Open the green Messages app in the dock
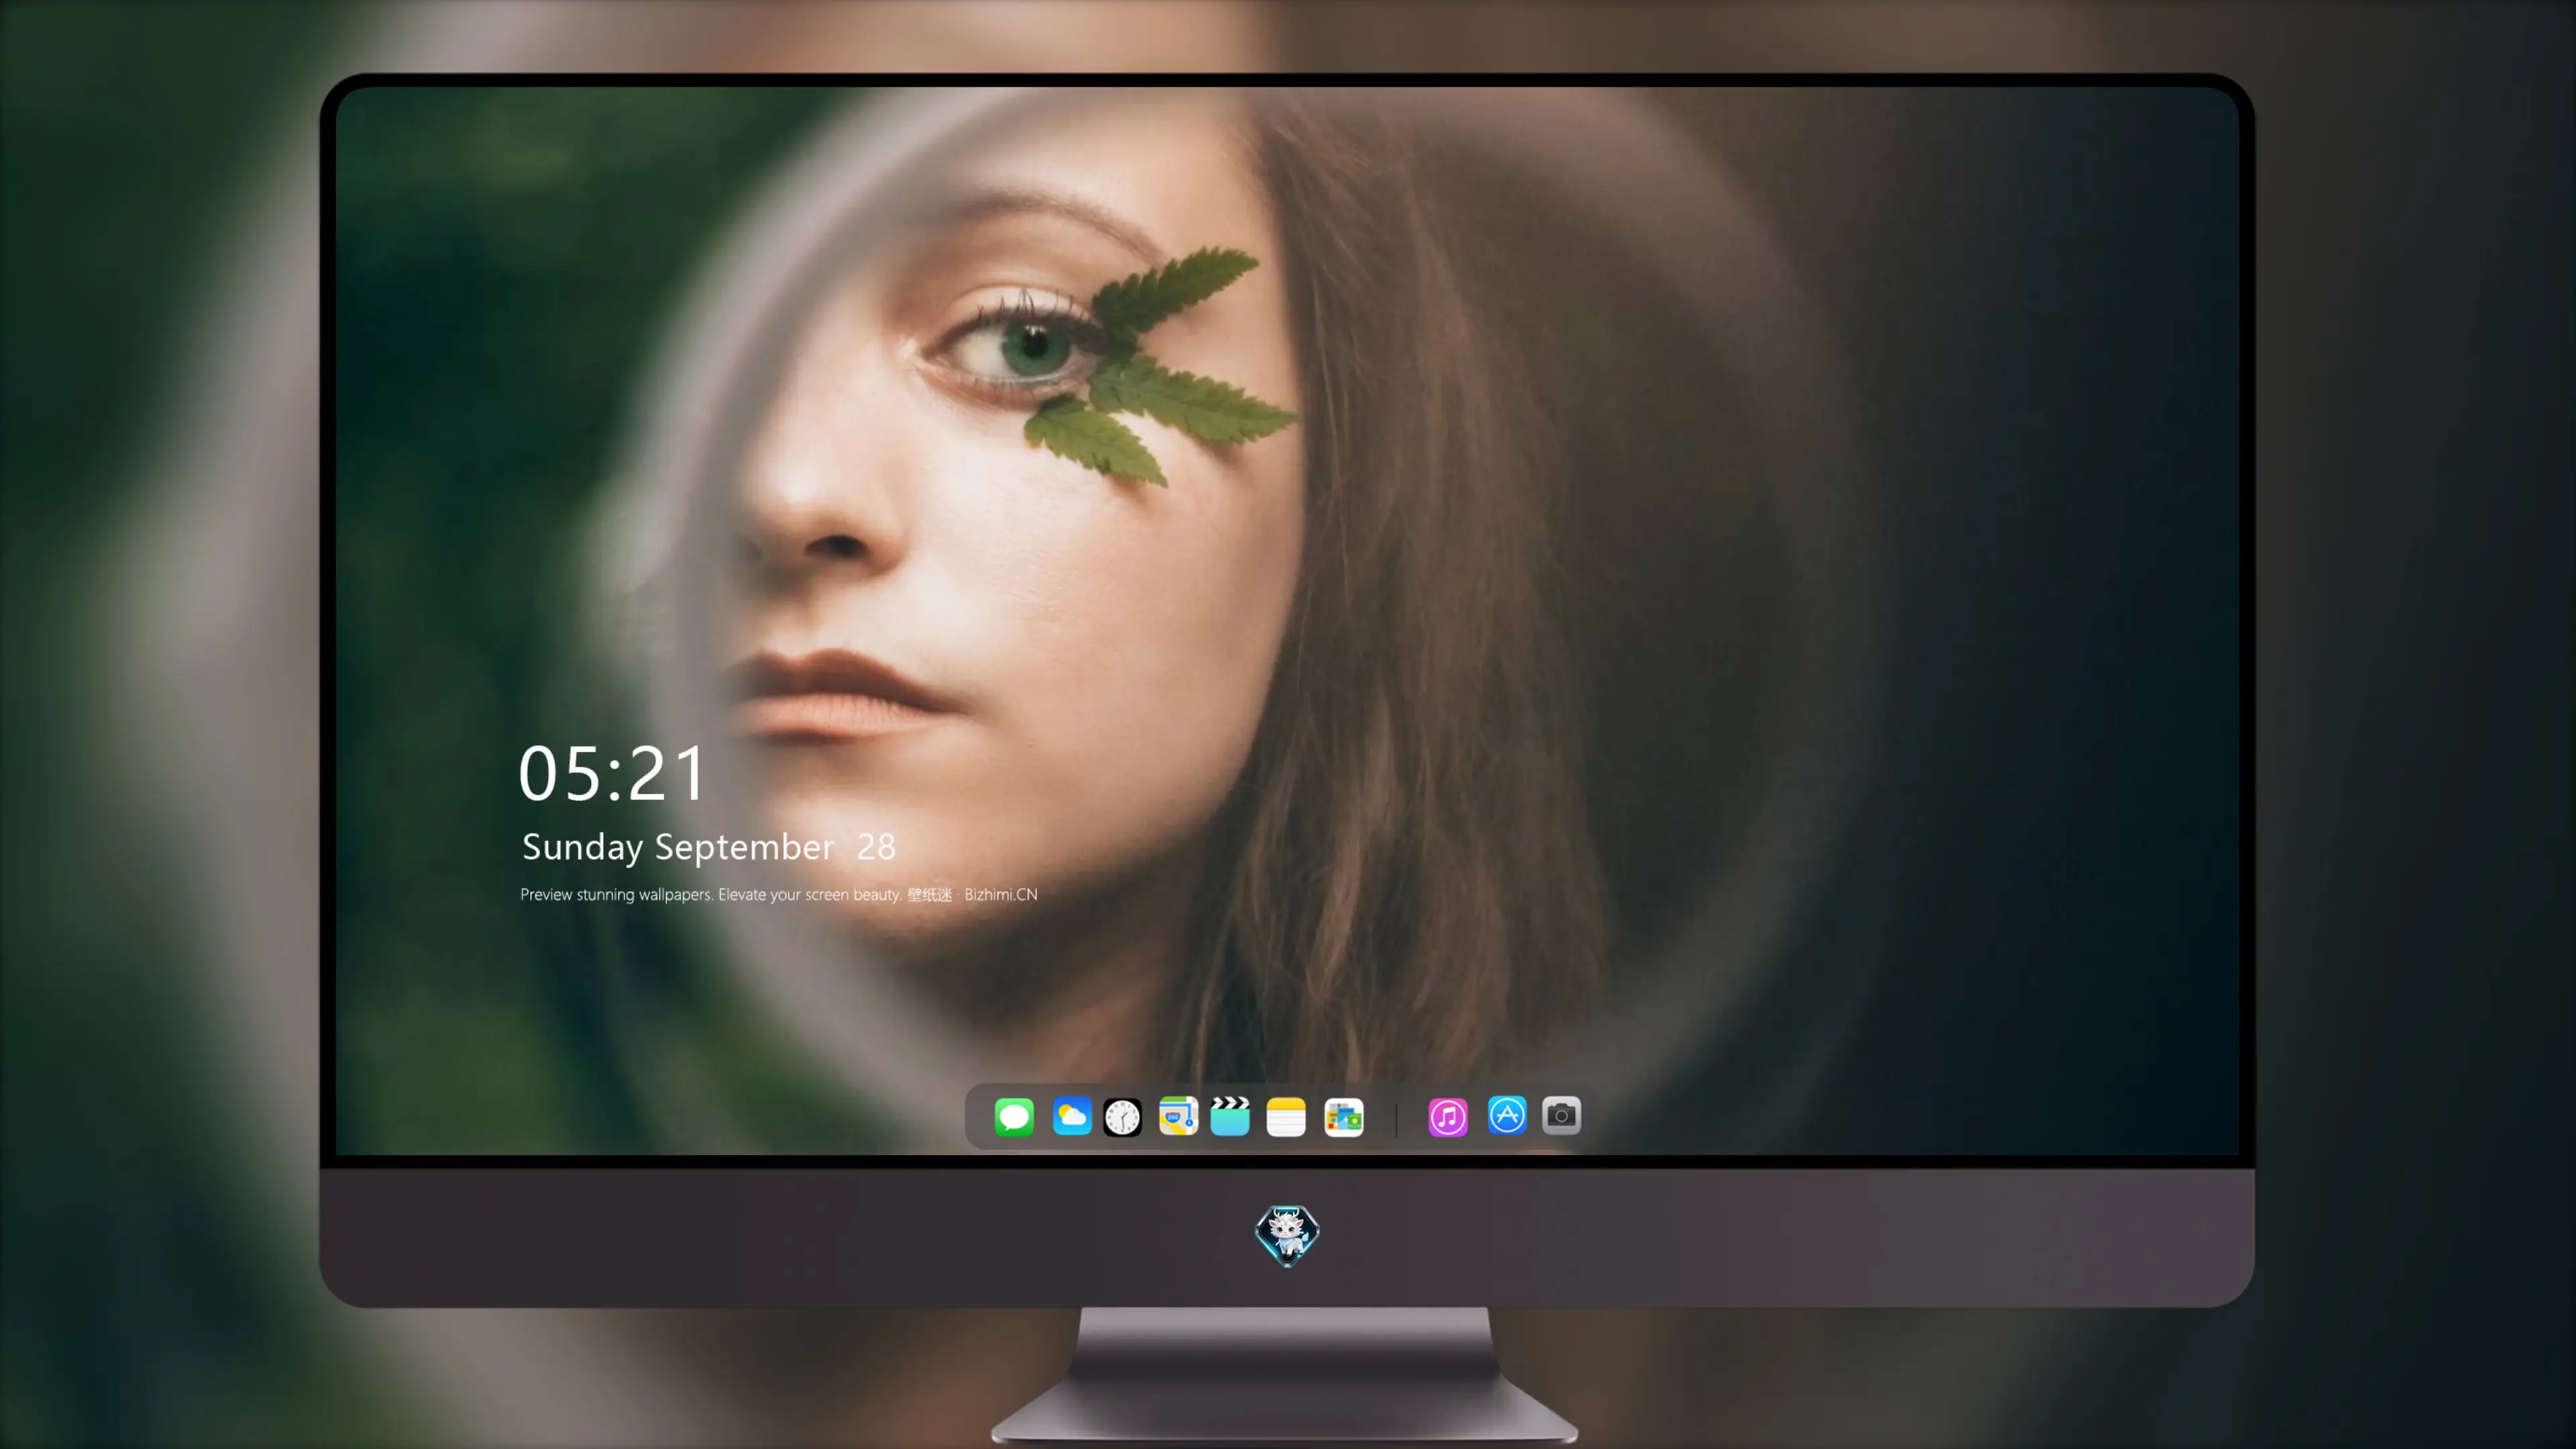This screenshot has width=2576, height=1449. [1014, 1116]
